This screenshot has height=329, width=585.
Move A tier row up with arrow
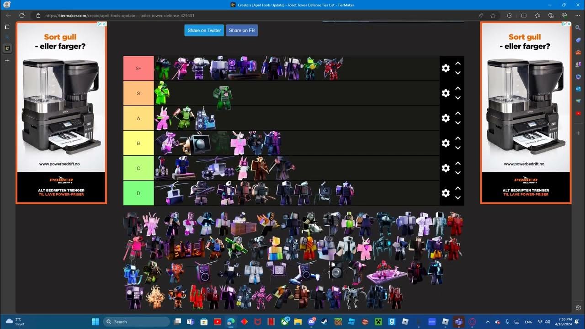pyautogui.click(x=457, y=113)
